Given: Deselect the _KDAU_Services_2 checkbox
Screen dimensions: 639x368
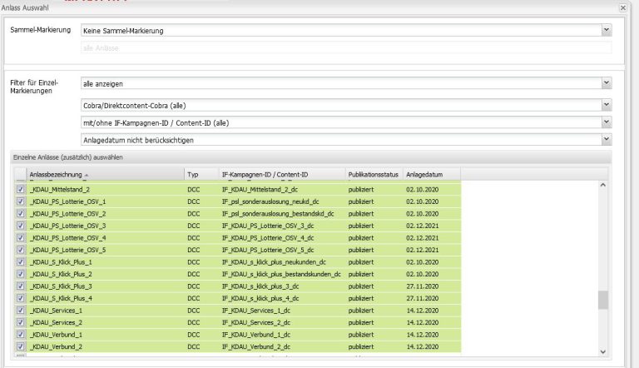Looking at the screenshot, I should [21, 321].
